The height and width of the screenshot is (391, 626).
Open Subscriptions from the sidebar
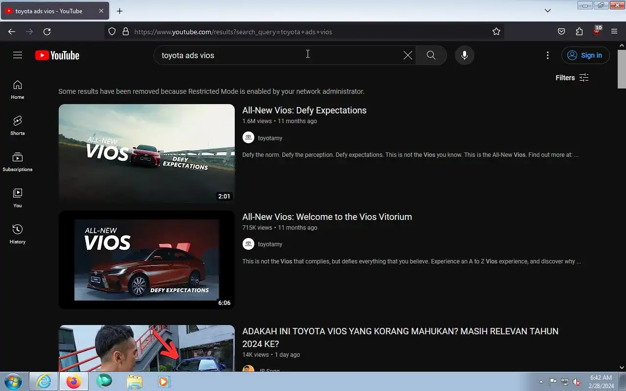(18, 162)
